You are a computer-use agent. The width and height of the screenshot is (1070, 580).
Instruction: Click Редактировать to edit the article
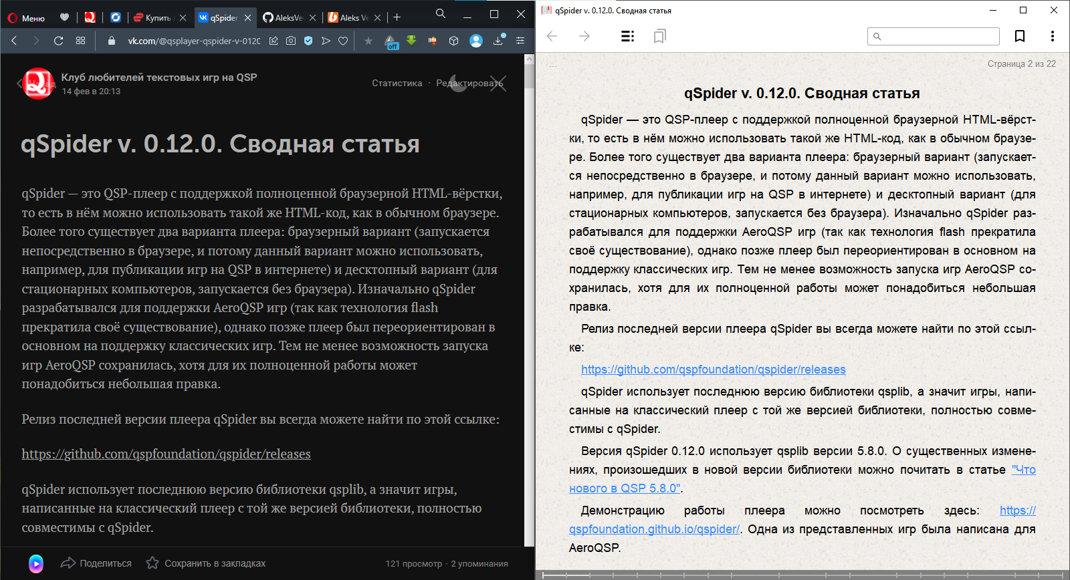(x=469, y=84)
